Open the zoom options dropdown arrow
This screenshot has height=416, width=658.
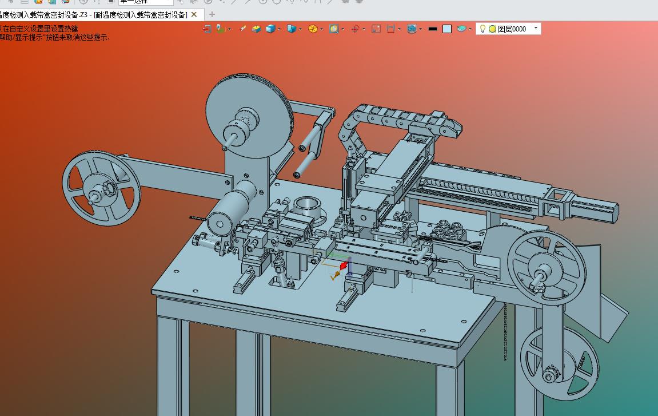click(x=343, y=29)
